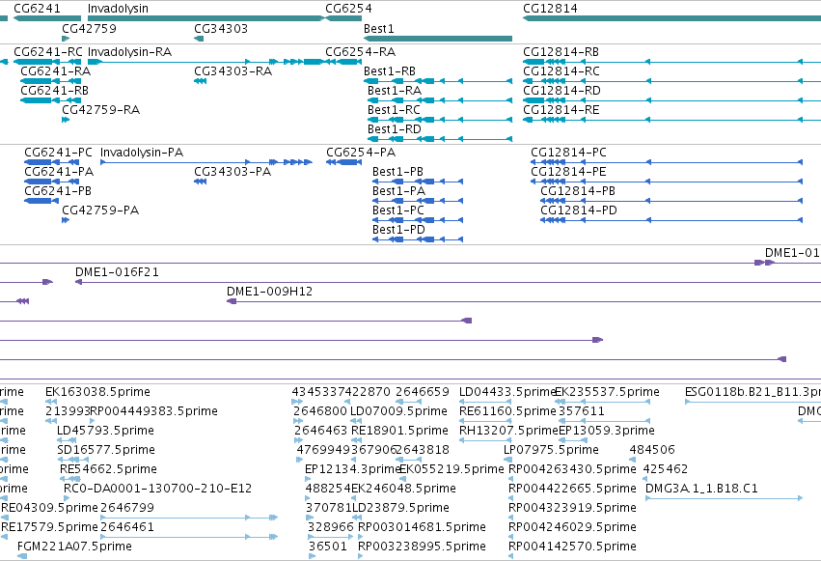Viewport: 821px width, 561px height.
Task: Click transcript label CG12814-RD
Action: click(561, 90)
